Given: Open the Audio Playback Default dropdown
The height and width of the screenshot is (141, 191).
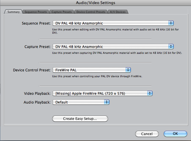Looking at the screenshot, I should pos(81,102).
